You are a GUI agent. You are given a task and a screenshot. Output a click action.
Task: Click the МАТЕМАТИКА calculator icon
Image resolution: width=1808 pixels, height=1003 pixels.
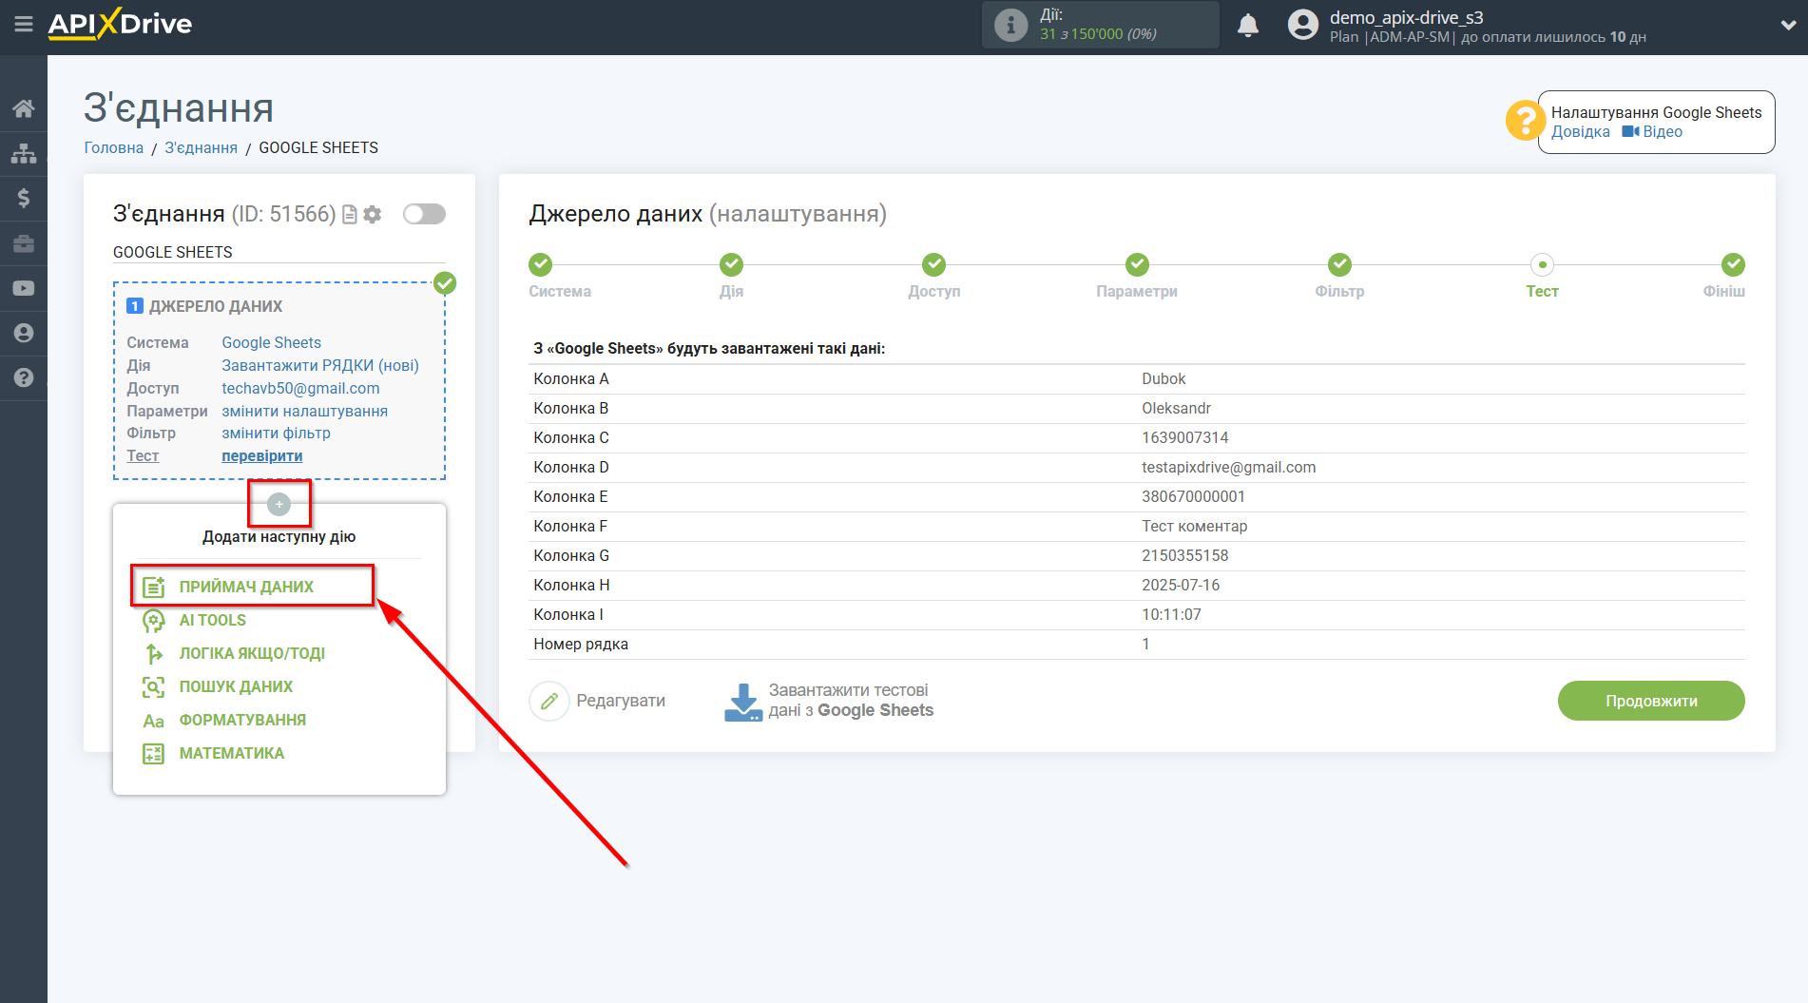pyautogui.click(x=153, y=754)
